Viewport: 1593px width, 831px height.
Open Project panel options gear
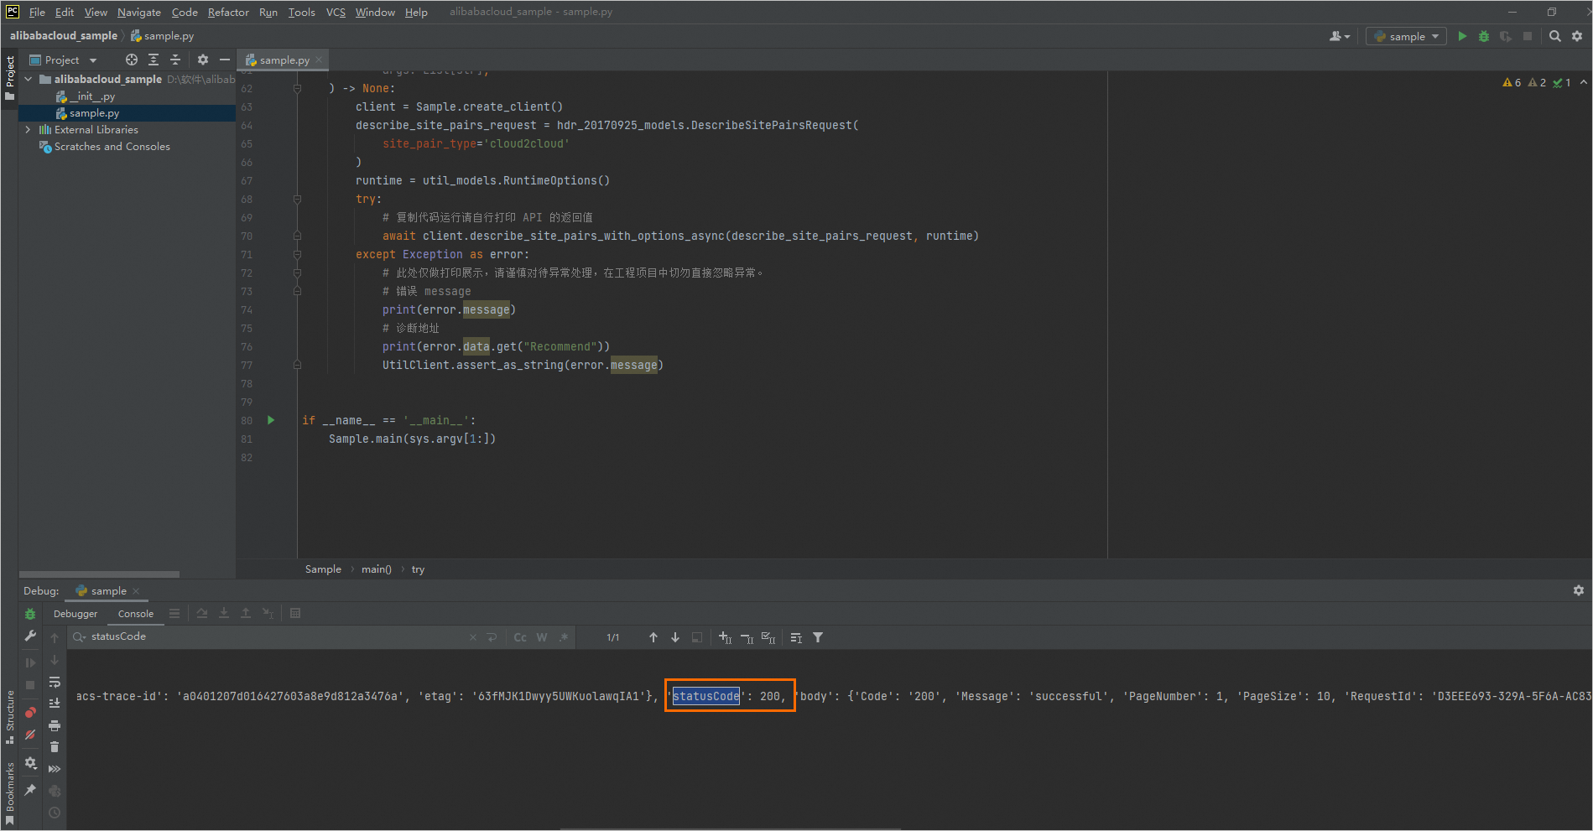203,60
